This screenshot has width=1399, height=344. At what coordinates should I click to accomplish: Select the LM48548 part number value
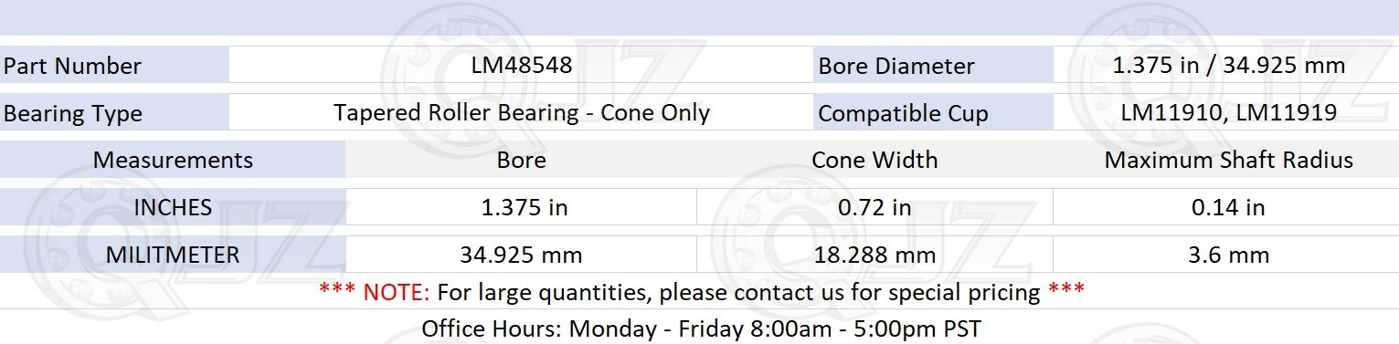click(522, 66)
